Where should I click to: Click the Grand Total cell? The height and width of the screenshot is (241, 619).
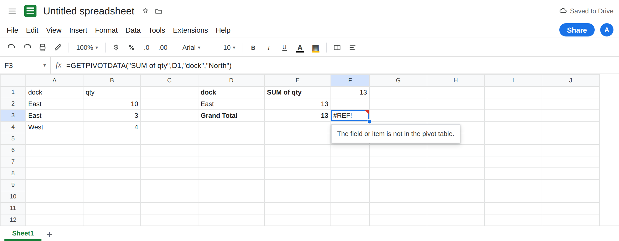(231, 116)
